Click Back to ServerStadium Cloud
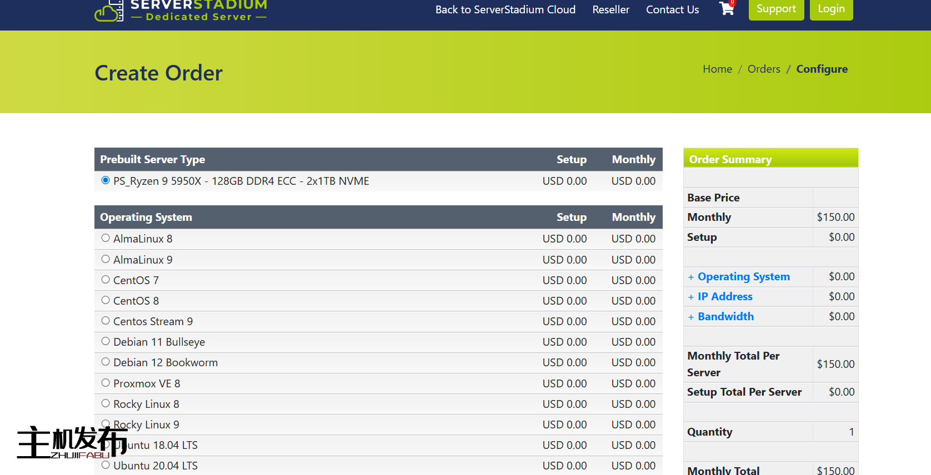931x475 pixels. (x=505, y=9)
